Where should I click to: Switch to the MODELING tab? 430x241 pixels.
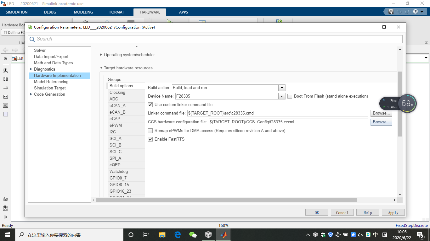click(83, 12)
